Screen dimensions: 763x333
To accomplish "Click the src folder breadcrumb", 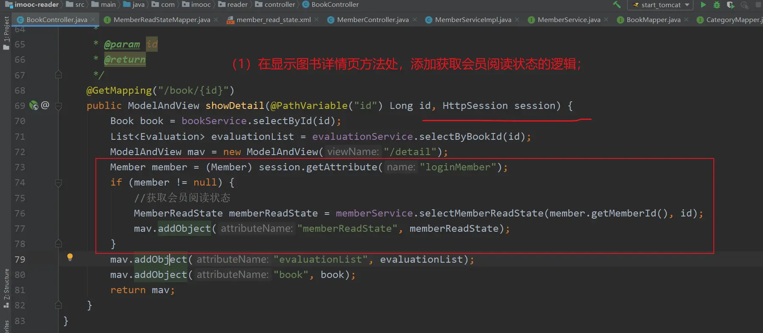I will (x=75, y=5).
